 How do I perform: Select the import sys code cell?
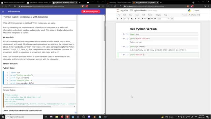click(164, 34)
